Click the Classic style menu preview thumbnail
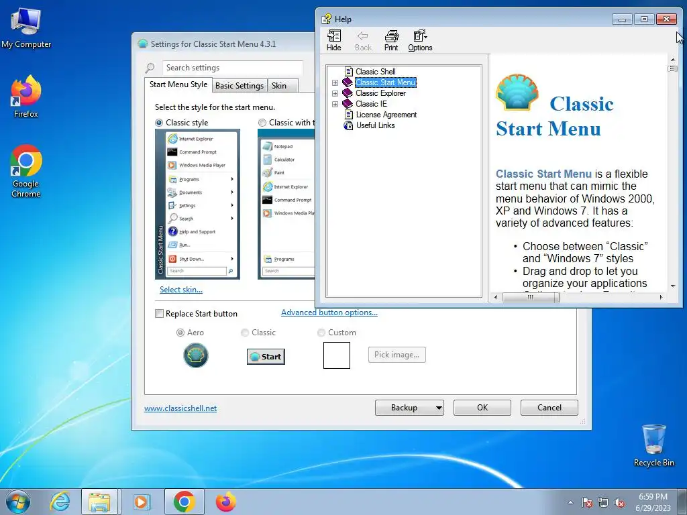 coord(197,204)
